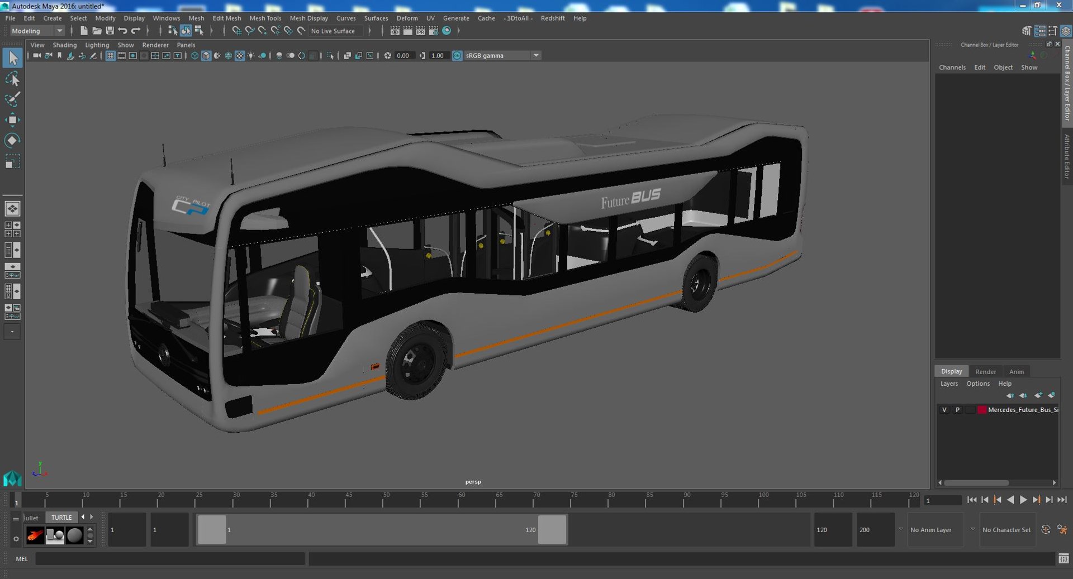This screenshot has height=579, width=1073.
Task: Open render settings
Action: tap(433, 31)
